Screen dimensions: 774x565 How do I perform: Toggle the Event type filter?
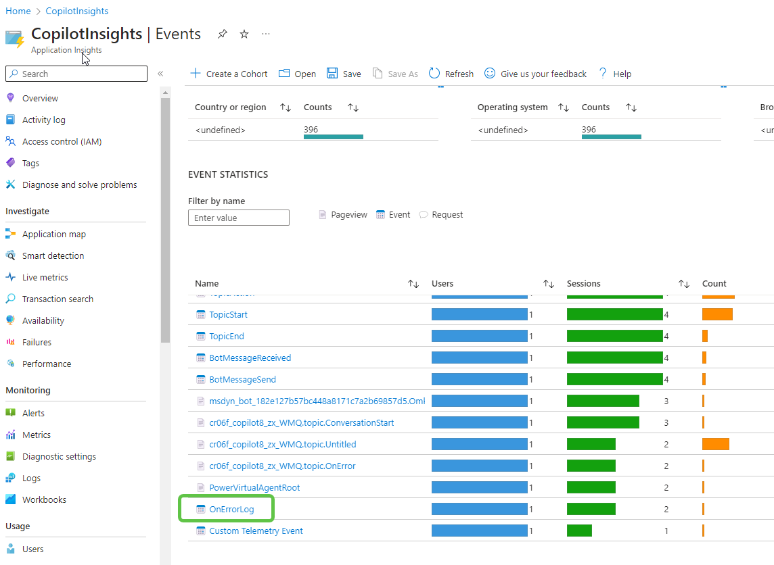pos(393,214)
